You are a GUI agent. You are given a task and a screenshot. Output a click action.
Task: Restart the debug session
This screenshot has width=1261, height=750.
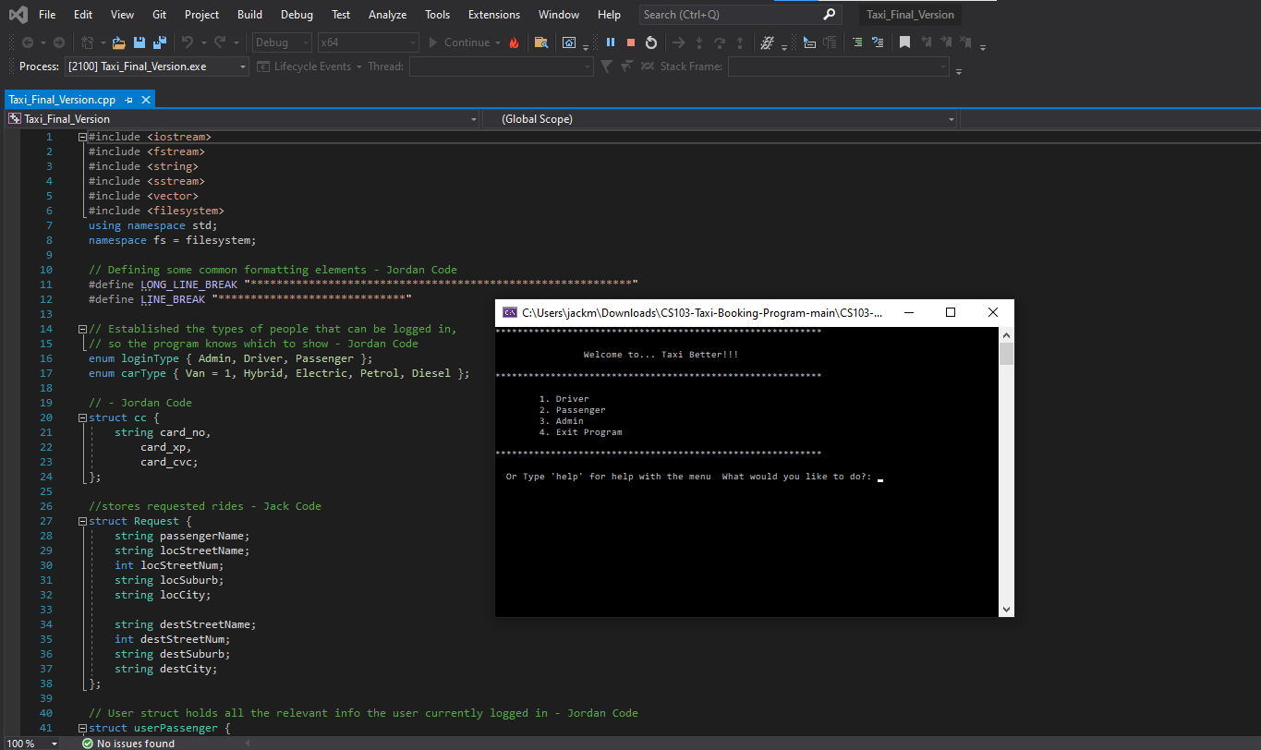(x=651, y=42)
